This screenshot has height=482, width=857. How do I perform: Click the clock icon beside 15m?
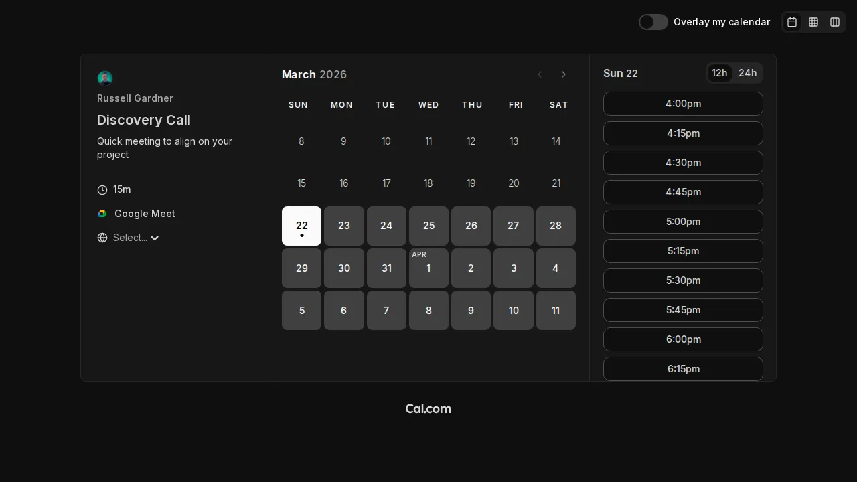[102, 189]
